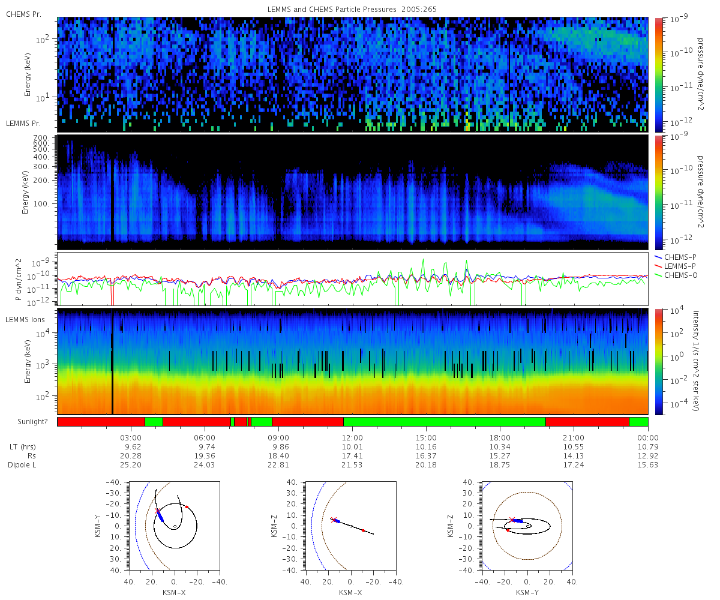
Task: Click the 'Sunlight?' row label
Action: (32, 422)
